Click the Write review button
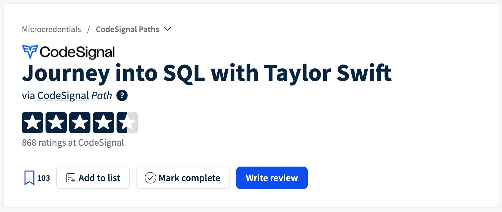 272,178
